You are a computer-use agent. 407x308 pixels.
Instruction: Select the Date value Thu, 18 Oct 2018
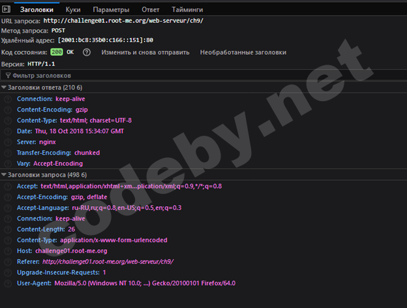80,131
